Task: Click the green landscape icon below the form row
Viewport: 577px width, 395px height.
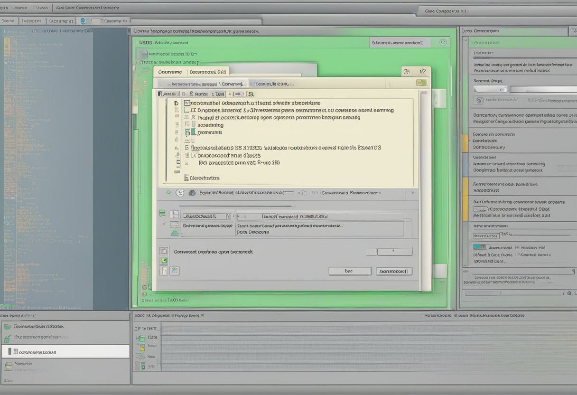Action: coord(174,233)
